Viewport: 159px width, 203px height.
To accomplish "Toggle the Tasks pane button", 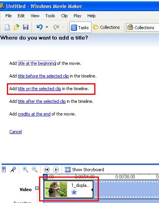I will tap(80, 27).
